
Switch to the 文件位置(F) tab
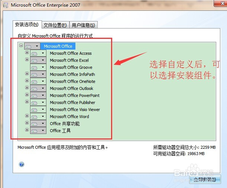(x=55, y=25)
